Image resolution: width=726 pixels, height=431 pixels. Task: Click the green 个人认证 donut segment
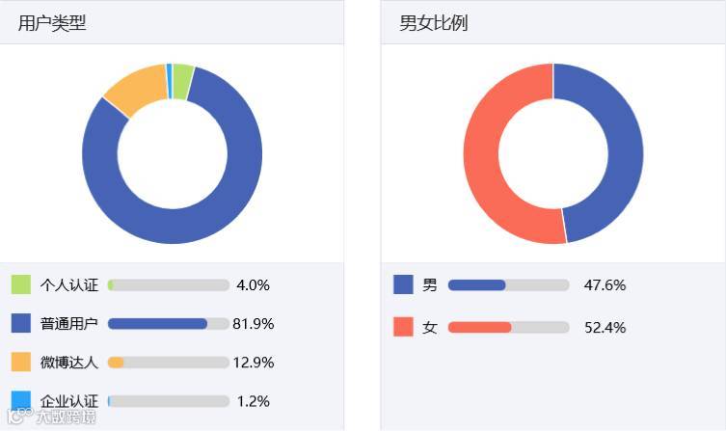(182, 82)
